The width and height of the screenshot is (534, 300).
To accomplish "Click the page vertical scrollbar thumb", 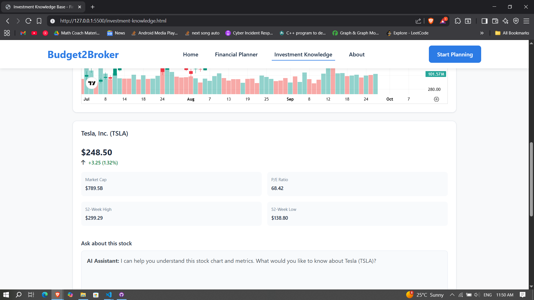I will point(531,179).
